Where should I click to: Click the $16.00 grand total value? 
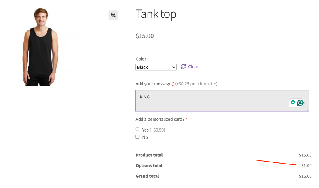point(305,176)
